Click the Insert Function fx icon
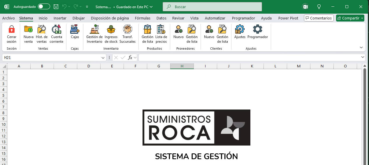 (130, 58)
